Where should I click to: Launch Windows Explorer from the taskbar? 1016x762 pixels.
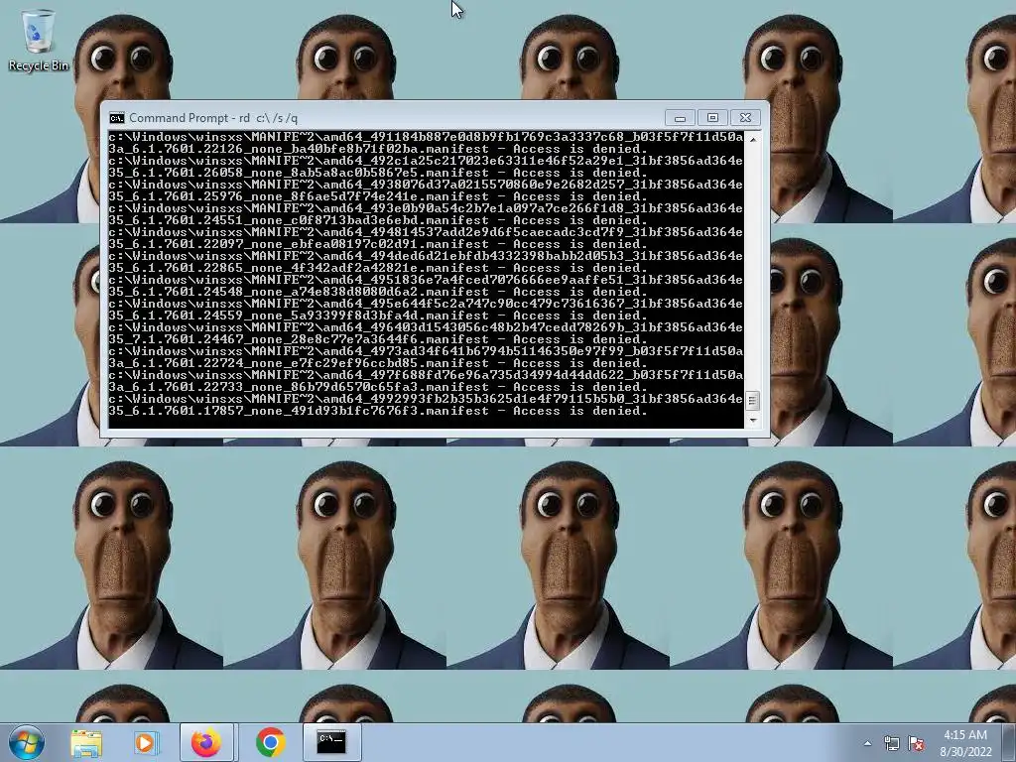point(86,742)
